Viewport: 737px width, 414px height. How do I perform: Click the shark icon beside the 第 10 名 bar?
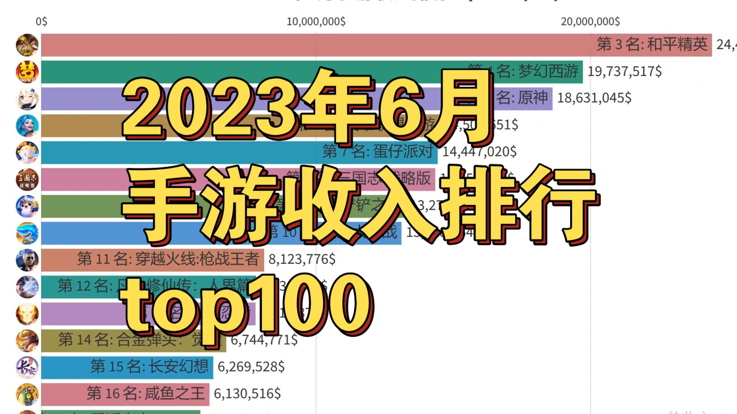tap(27, 233)
